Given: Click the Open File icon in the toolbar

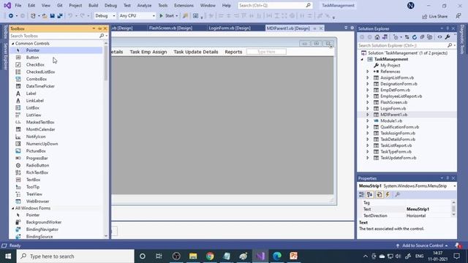Looking at the screenshot, I should [x=45, y=16].
